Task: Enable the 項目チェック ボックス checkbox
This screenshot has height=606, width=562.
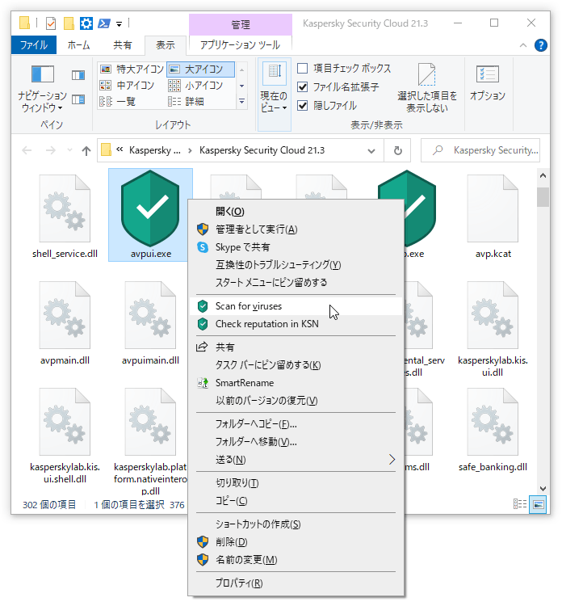Action: pyautogui.click(x=302, y=69)
